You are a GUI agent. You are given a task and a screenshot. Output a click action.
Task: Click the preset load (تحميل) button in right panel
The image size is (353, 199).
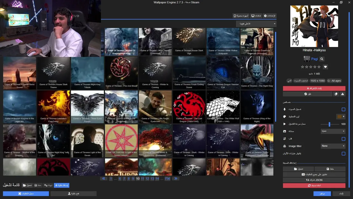[298, 169]
